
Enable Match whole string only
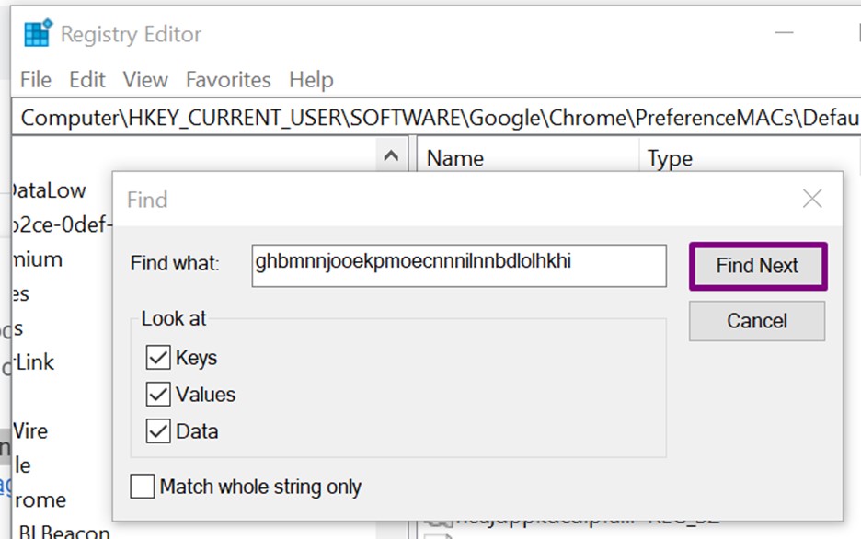point(143,487)
